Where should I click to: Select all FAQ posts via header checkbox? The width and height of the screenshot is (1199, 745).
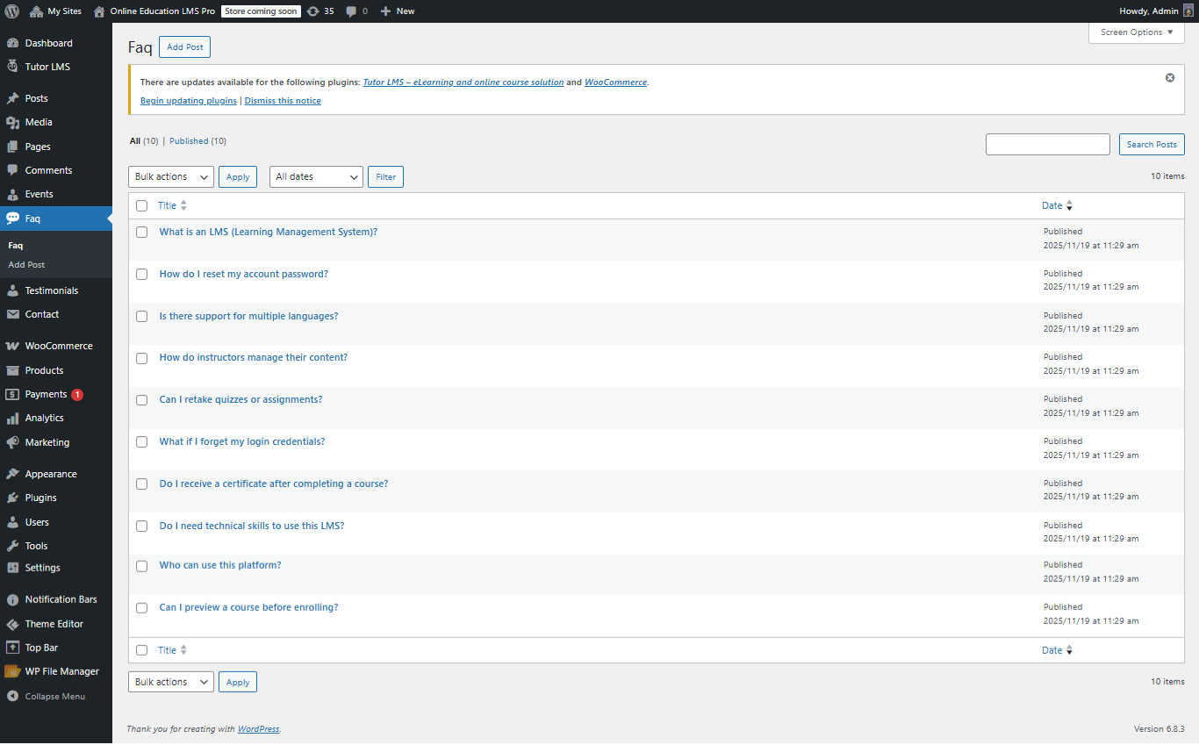coord(142,205)
